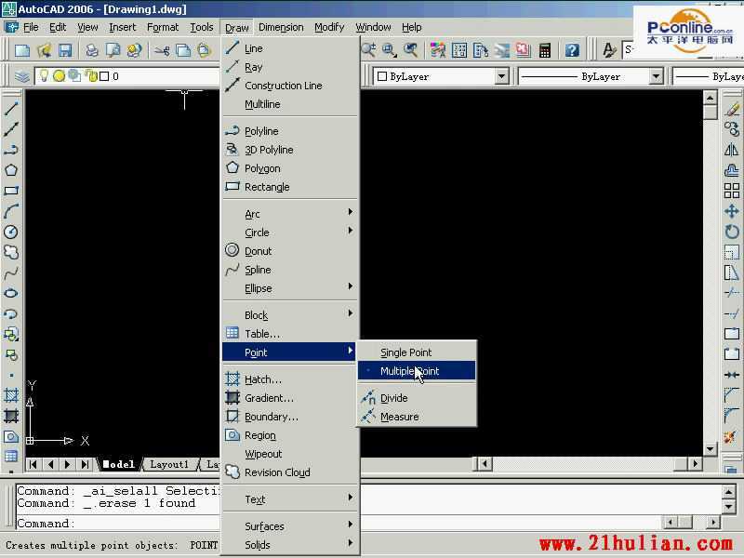This screenshot has width=744, height=558.
Task: Click horizontal scrollbar right arrow below drawing
Action: click(695, 463)
